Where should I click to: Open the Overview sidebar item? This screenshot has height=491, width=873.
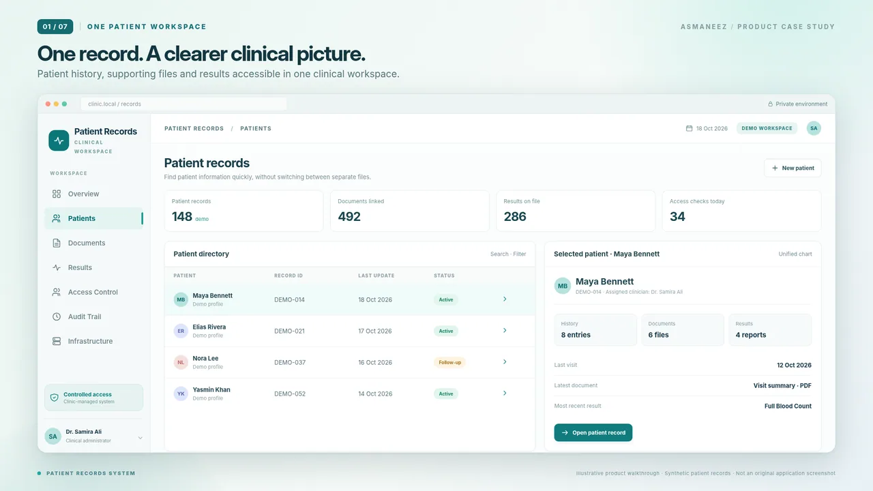(x=94, y=194)
